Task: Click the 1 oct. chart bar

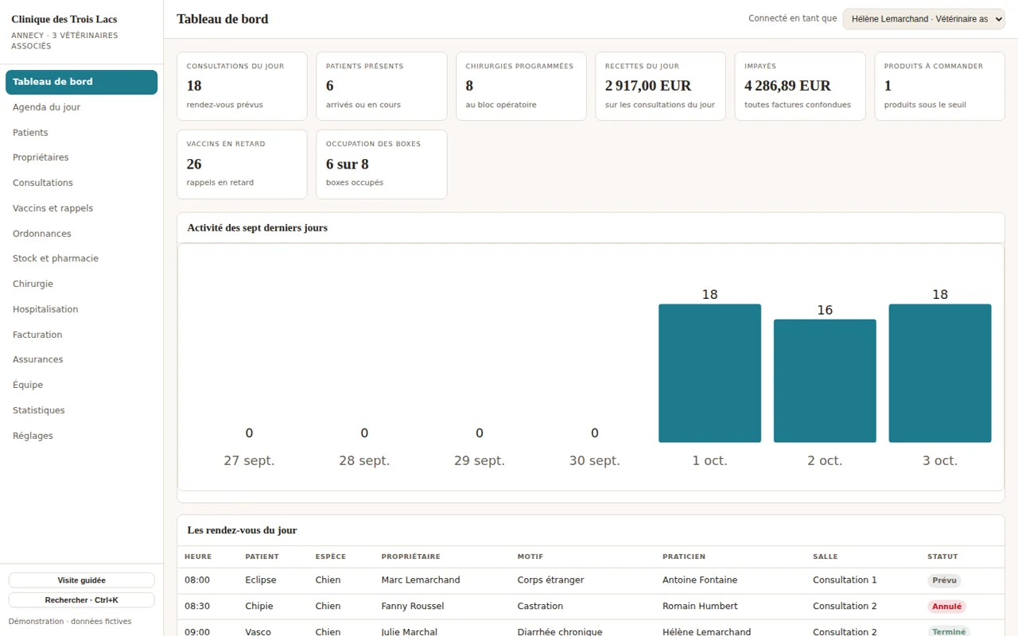Action: point(709,373)
